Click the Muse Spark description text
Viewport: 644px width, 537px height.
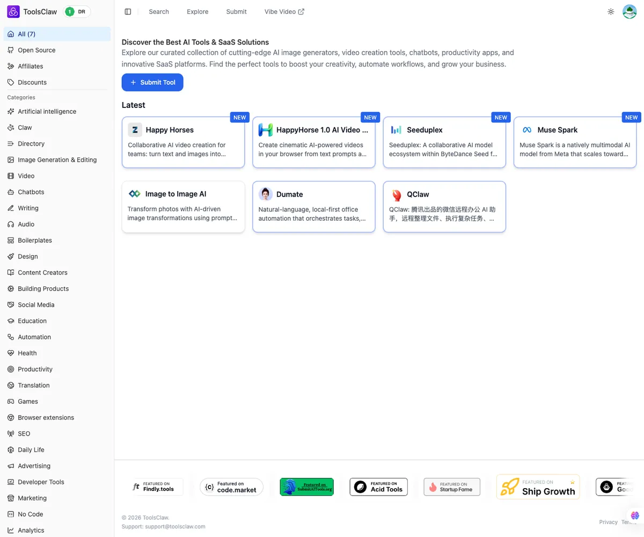click(575, 149)
